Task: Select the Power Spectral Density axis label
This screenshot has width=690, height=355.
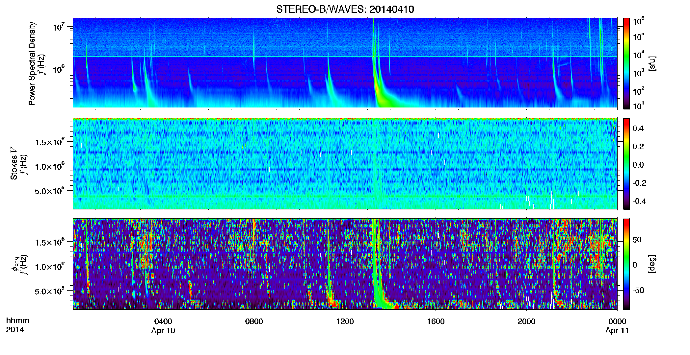Action: pos(32,63)
